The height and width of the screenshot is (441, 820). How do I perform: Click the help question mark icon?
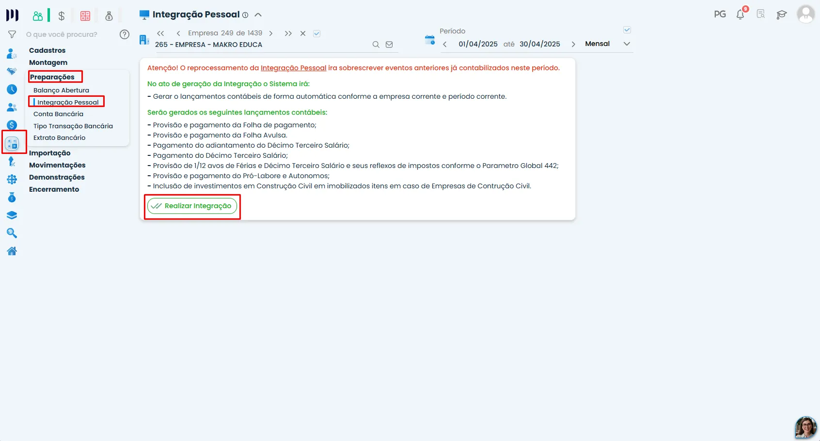(125, 34)
